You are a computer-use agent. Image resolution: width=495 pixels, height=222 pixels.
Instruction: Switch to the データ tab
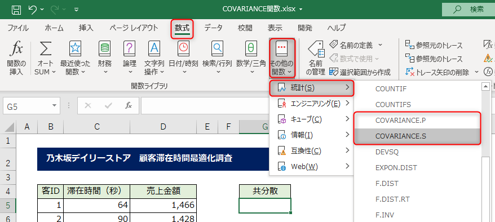(x=213, y=28)
